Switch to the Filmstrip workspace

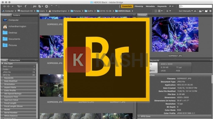pyautogui.click(x=139, y=6)
